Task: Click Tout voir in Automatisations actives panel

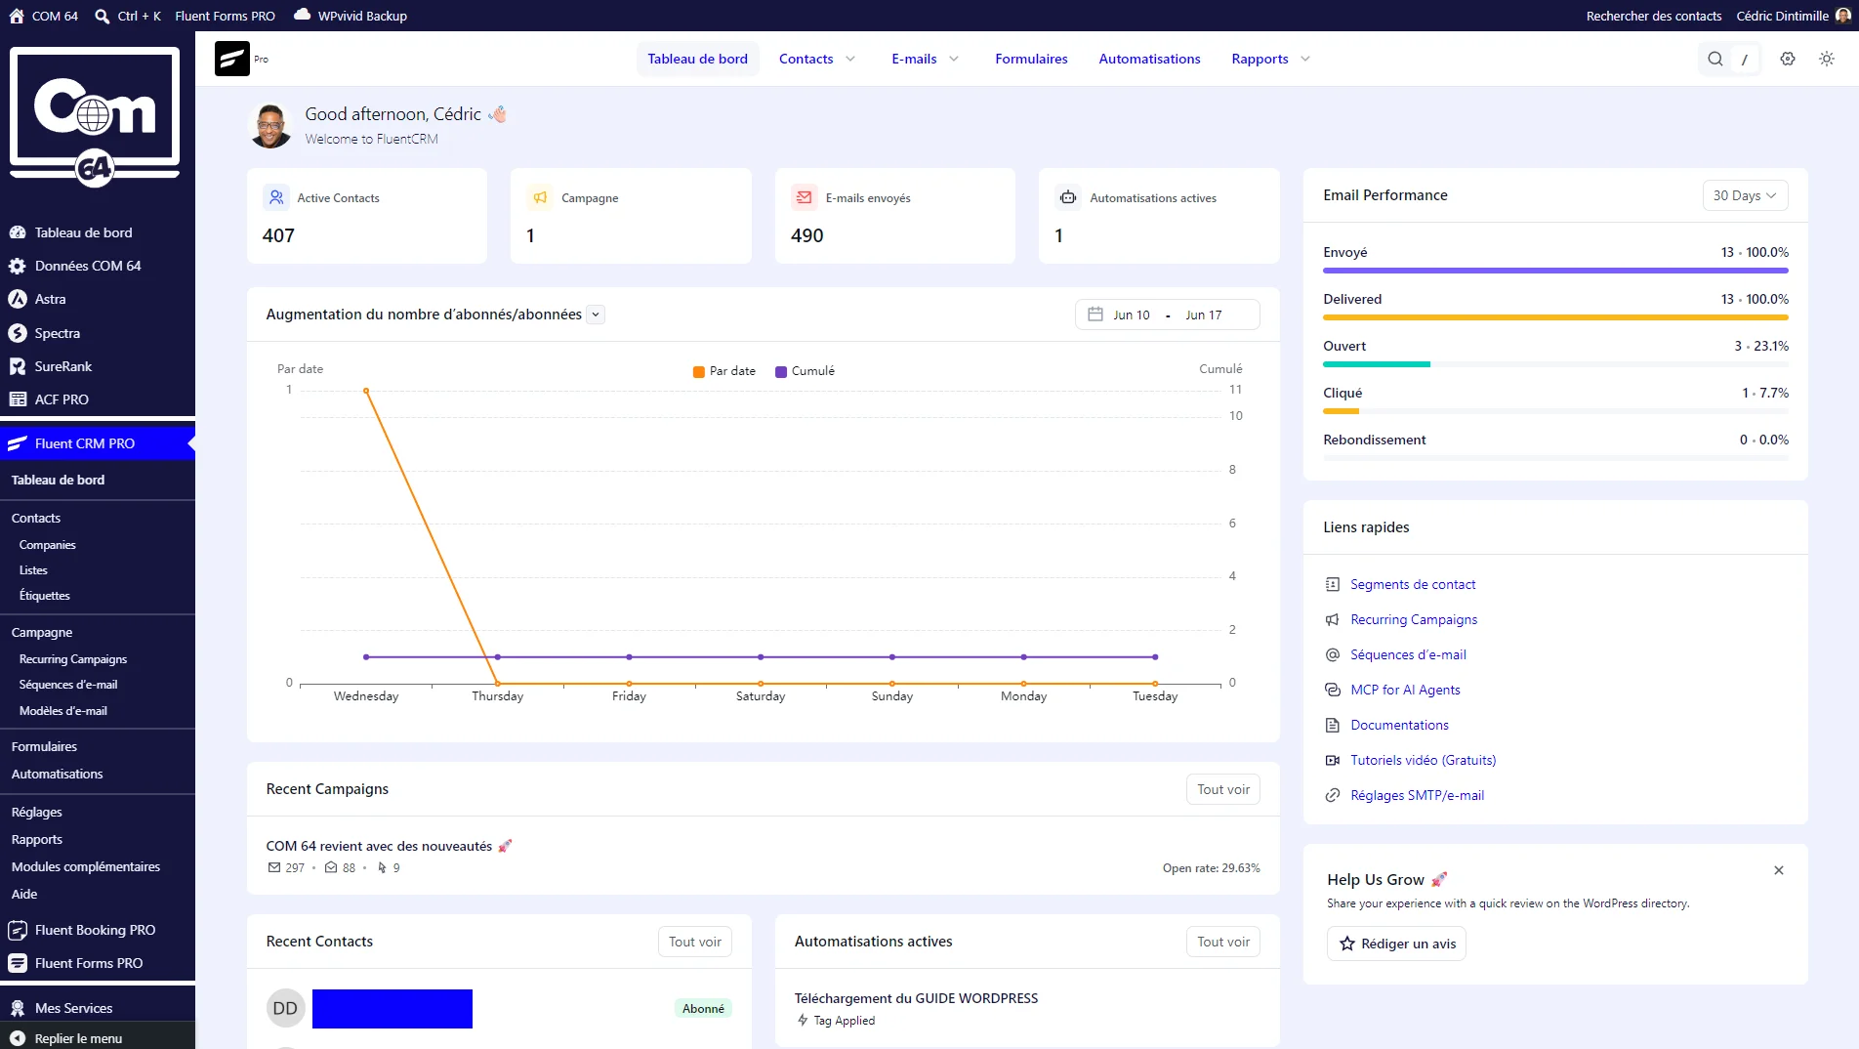Action: 1223,942
